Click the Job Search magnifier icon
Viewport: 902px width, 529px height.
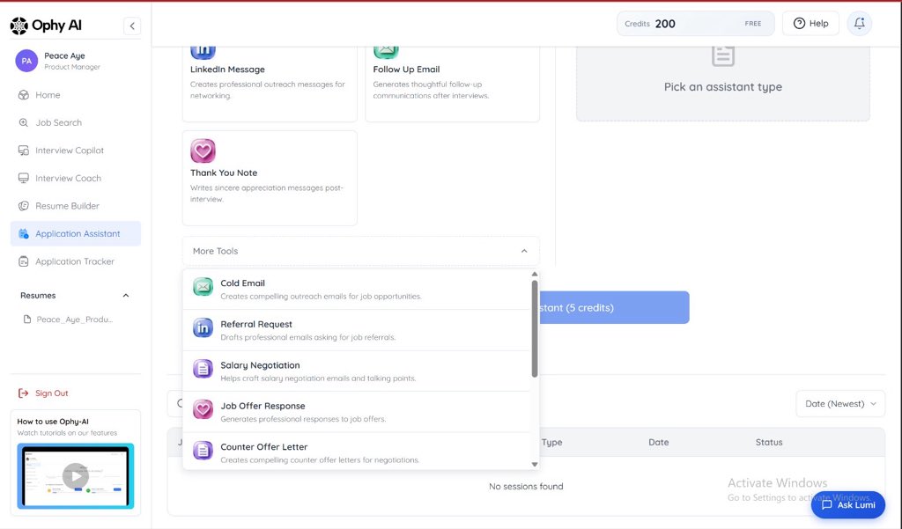coord(24,122)
